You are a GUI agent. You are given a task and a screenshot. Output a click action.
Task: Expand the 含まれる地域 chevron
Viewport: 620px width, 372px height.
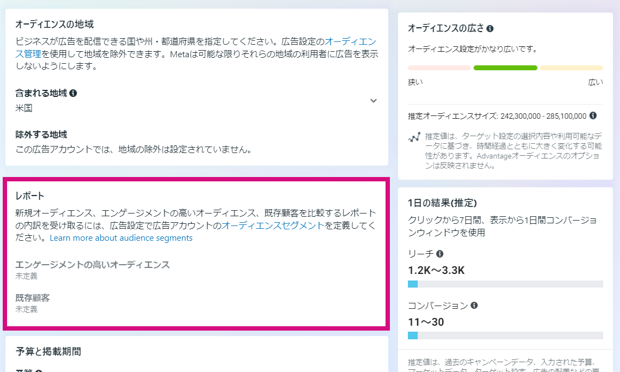click(374, 101)
